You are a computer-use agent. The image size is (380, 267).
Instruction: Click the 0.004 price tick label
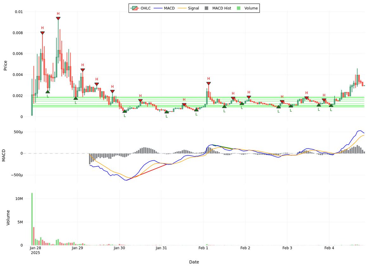click(18, 75)
